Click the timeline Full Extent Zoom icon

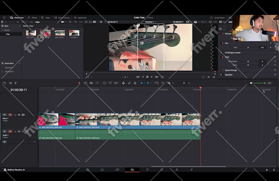[x=157, y=83]
